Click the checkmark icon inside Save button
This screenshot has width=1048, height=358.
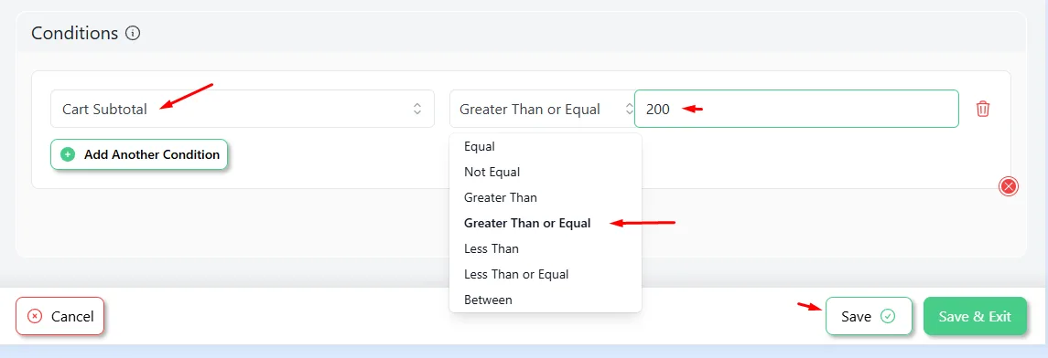(x=888, y=316)
